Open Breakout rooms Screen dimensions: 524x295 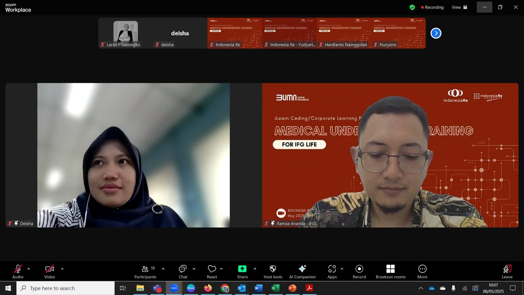point(390,271)
